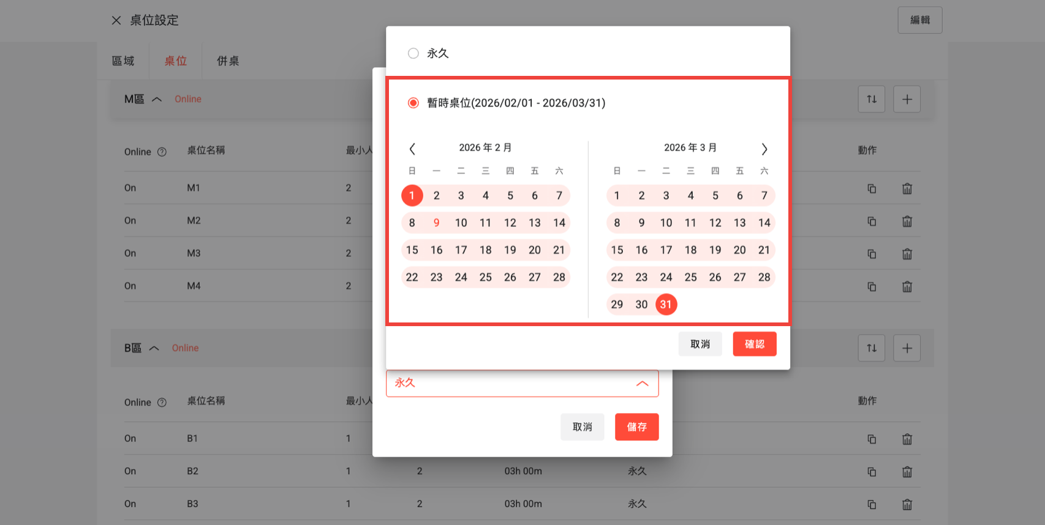Click the sort icon in M區 header
This screenshot has height=525, width=1045.
click(871, 99)
